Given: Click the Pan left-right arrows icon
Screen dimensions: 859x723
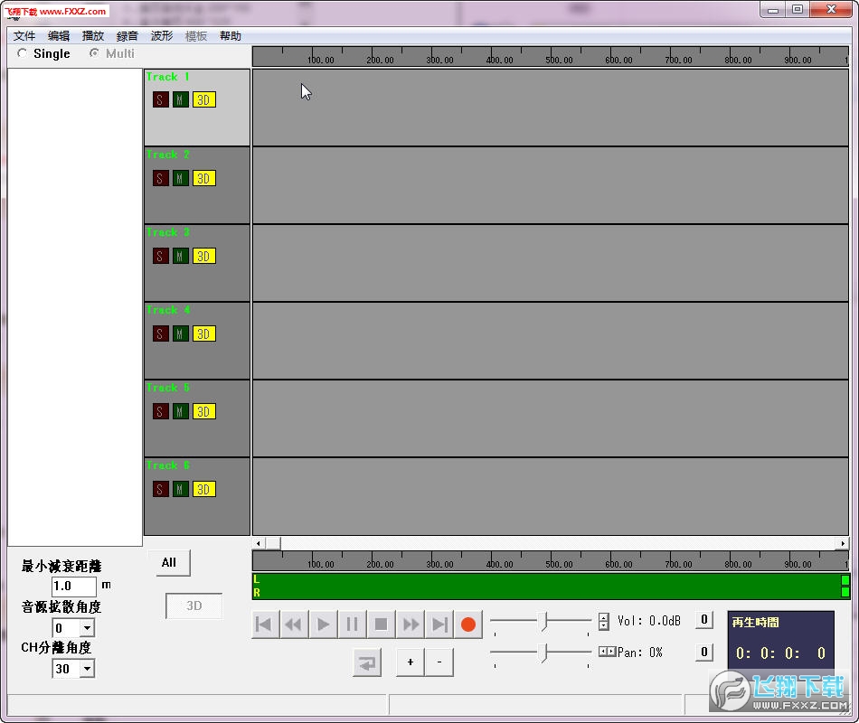Looking at the screenshot, I should [607, 652].
